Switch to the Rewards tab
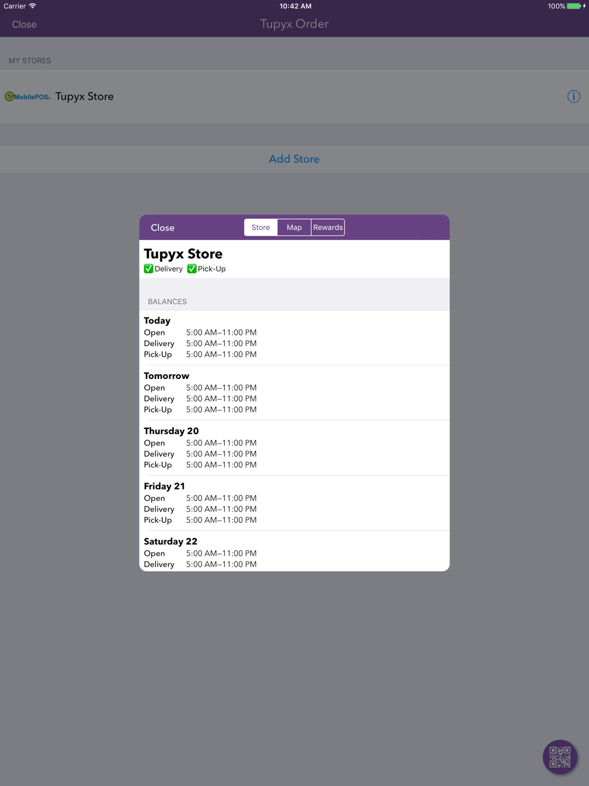This screenshot has height=786, width=589. click(328, 227)
